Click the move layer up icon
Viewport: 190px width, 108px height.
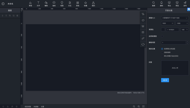click(x=2, y=16)
